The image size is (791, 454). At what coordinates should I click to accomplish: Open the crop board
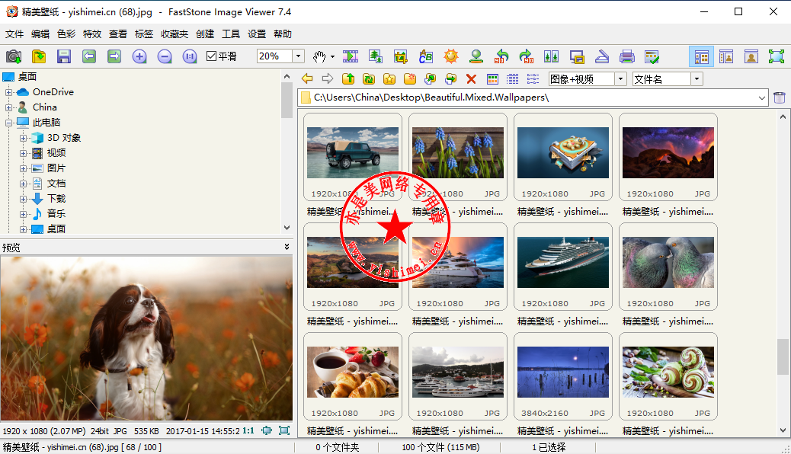coord(401,56)
